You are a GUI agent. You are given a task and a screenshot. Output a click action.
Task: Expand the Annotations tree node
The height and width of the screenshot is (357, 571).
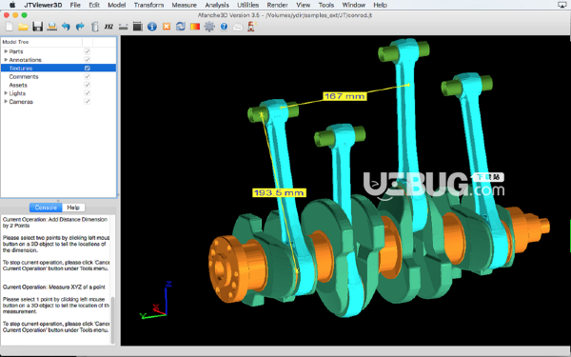[6, 59]
